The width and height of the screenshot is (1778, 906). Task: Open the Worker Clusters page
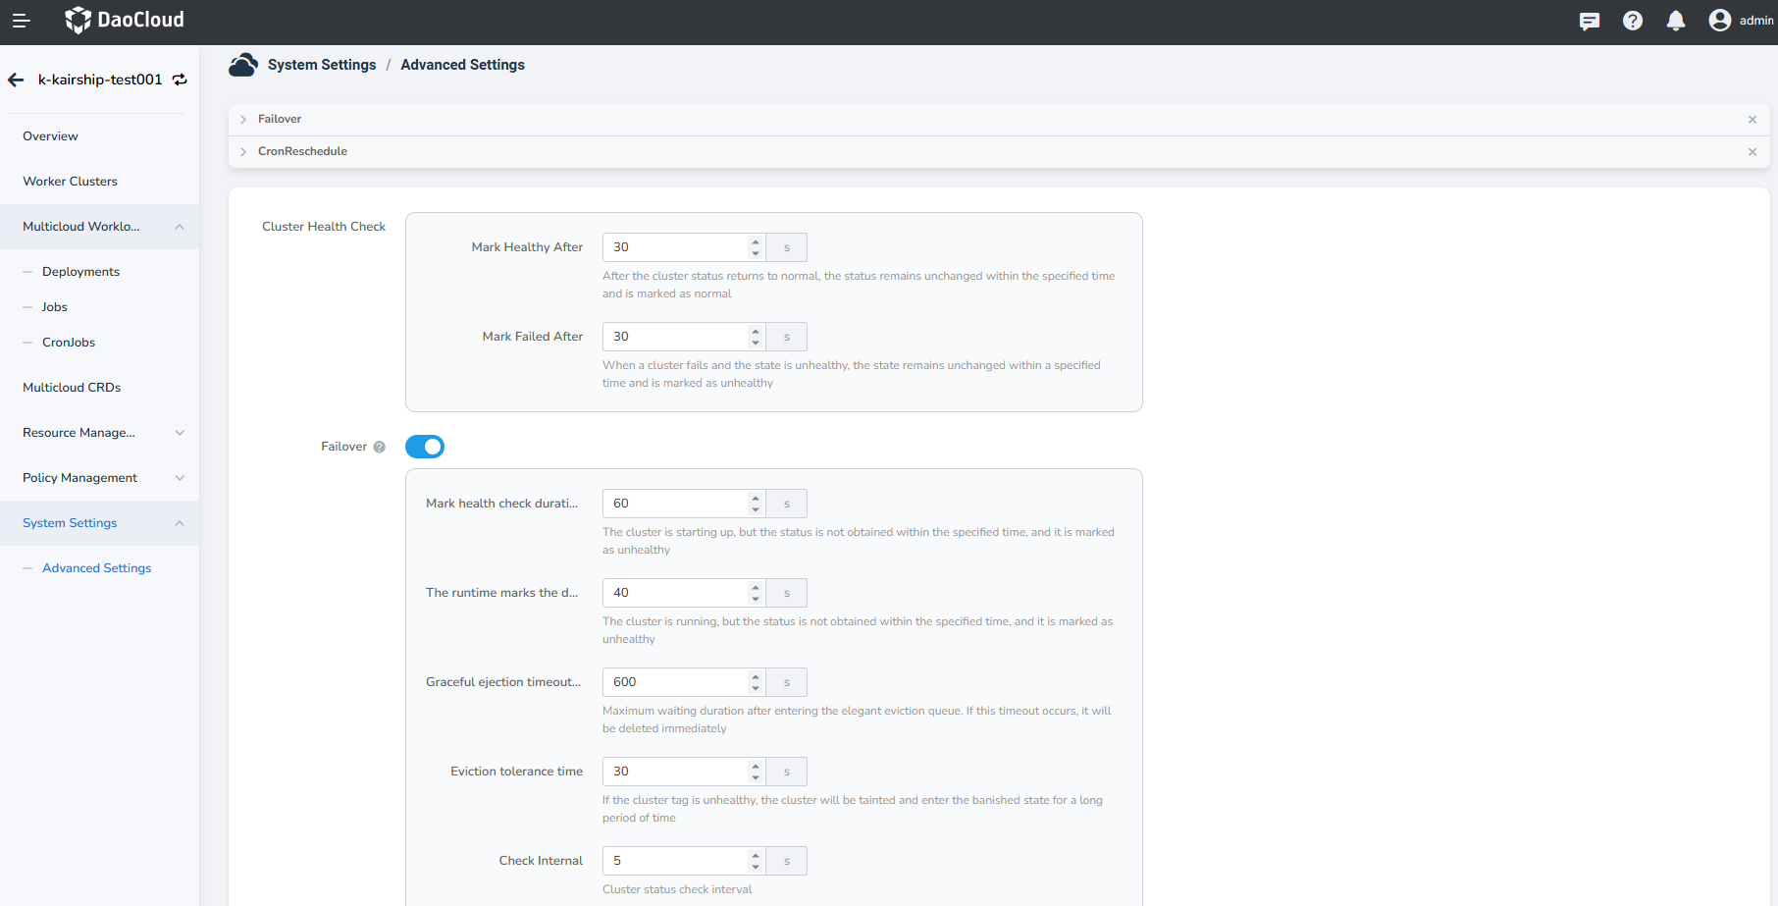tap(70, 181)
